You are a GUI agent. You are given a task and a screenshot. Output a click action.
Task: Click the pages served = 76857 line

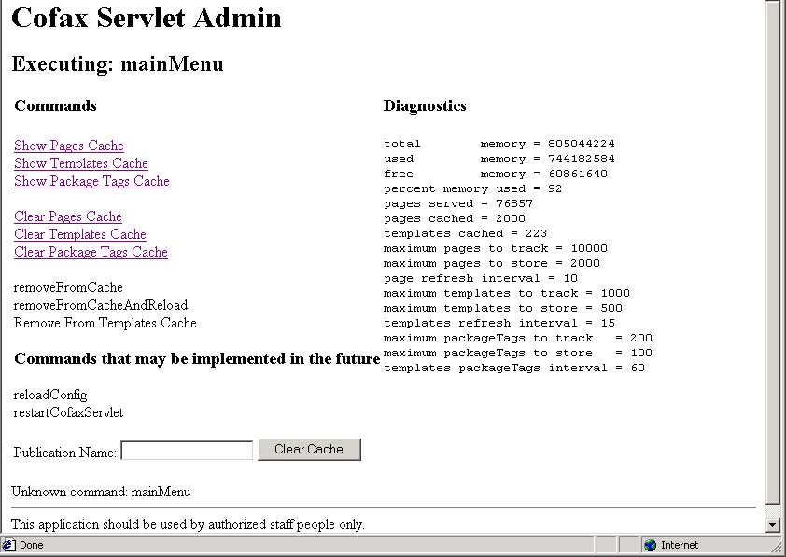(x=458, y=204)
